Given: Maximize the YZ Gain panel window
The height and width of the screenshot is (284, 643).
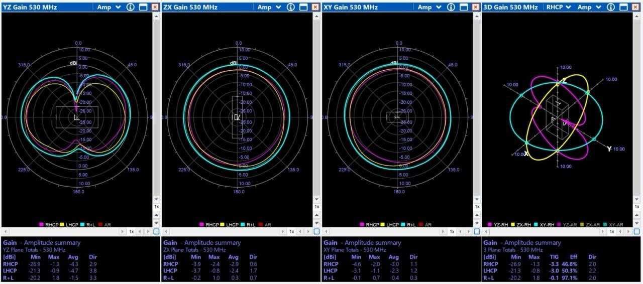Looking at the screenshot, I should click(x=143, y=7).
